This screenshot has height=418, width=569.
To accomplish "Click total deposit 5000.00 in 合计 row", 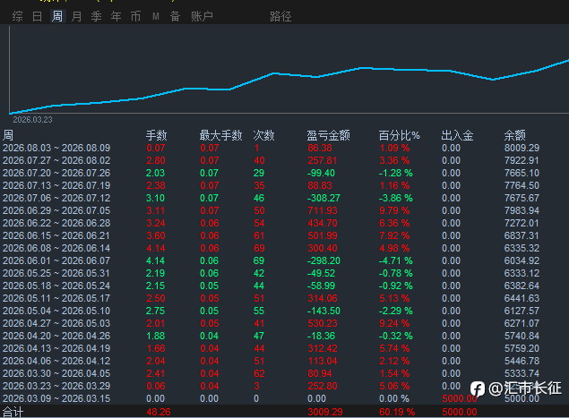I will [460, 412].
